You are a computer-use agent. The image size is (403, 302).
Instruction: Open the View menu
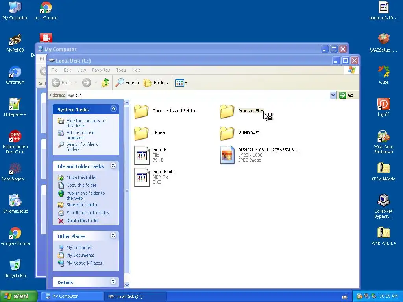(81, 70)
